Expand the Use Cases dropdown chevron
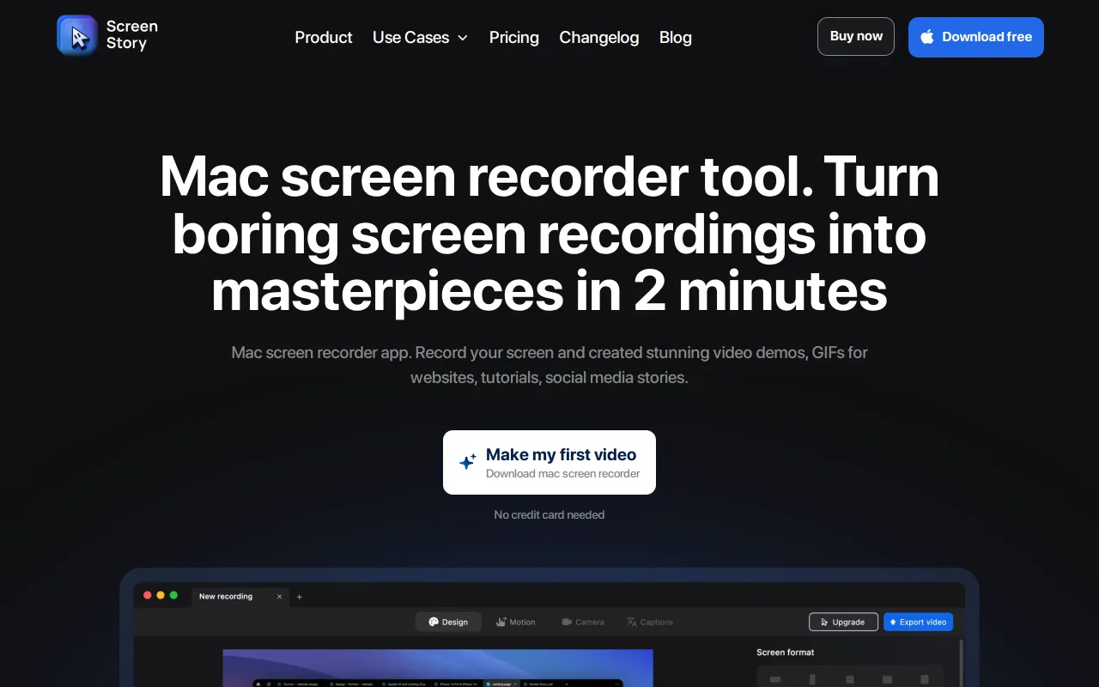This screenshot has height=687, width=1099. [x=463, y=38]
